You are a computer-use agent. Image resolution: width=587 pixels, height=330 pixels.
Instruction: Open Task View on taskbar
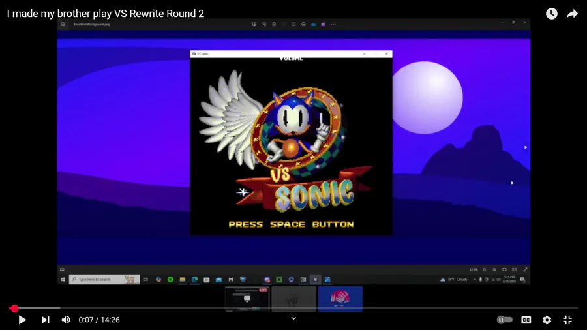click(145, 280)
